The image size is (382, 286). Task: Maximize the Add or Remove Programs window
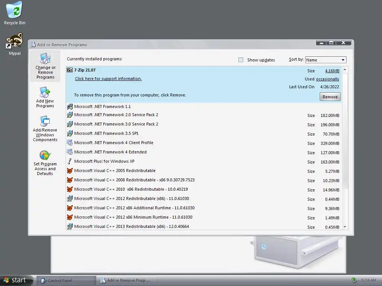point(331,42)
